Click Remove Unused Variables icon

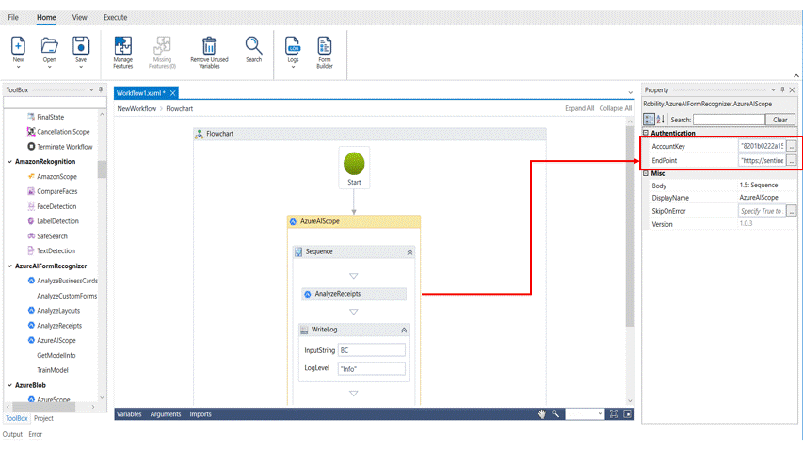click(x=209, y=45)
